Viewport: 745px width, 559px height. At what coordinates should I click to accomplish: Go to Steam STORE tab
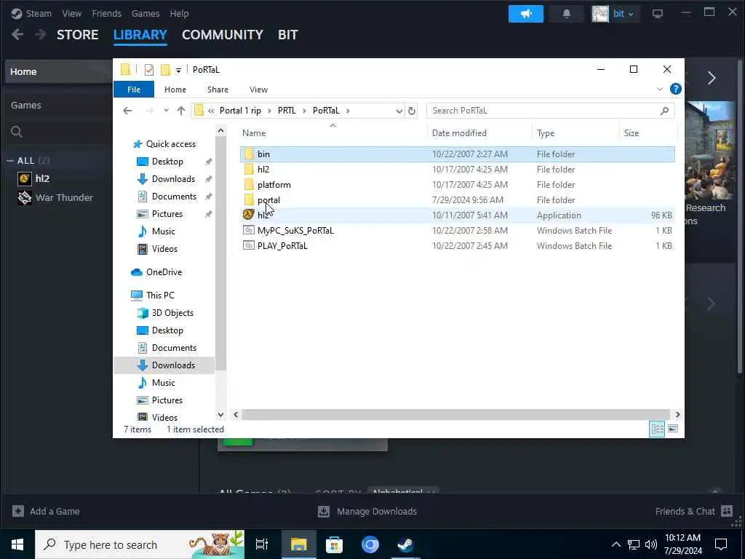click(x=77, y=35)
